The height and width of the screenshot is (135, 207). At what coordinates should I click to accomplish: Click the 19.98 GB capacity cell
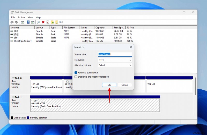tap(100, 38)
